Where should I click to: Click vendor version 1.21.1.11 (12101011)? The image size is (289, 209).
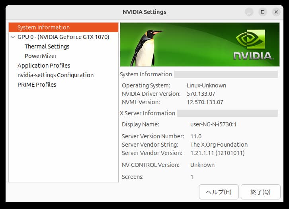(x=217, y=153)
